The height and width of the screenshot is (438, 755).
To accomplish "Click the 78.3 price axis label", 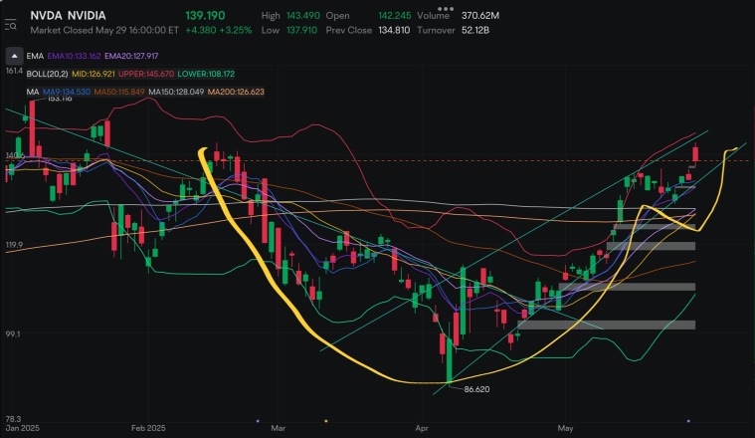I will [x=13, y=419].
